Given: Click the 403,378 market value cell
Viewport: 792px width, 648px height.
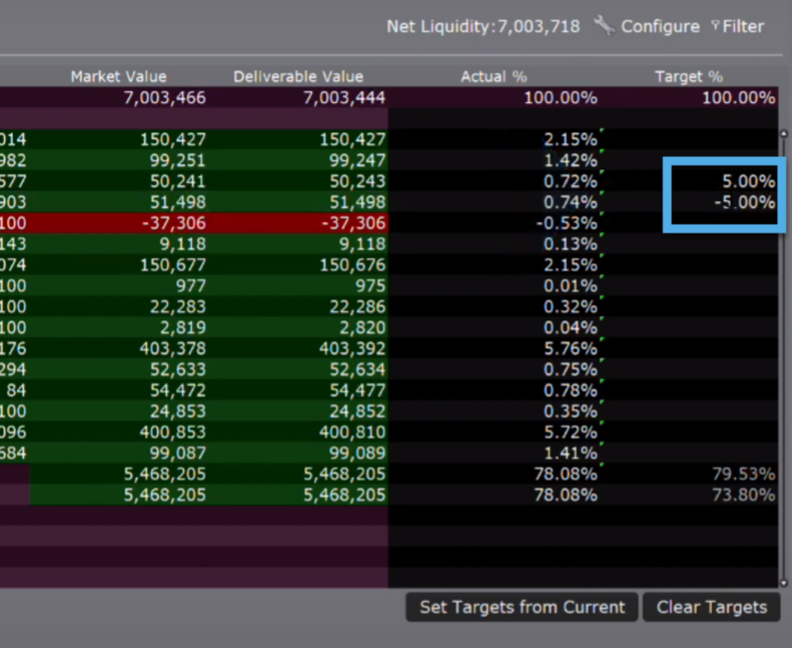Looking at the screenshot, I should pyautogui.click(x=172, y=349).
